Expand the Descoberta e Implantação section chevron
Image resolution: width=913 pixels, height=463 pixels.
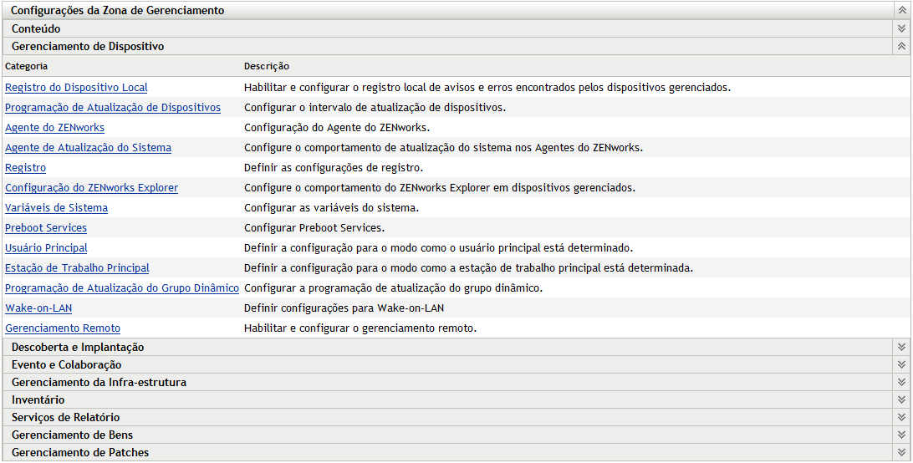[901, 347]
